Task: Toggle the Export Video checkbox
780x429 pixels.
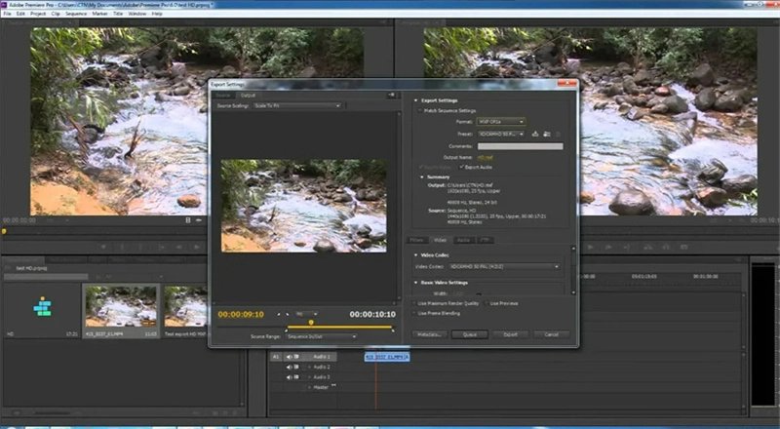Action: click(x=420, y=168)
